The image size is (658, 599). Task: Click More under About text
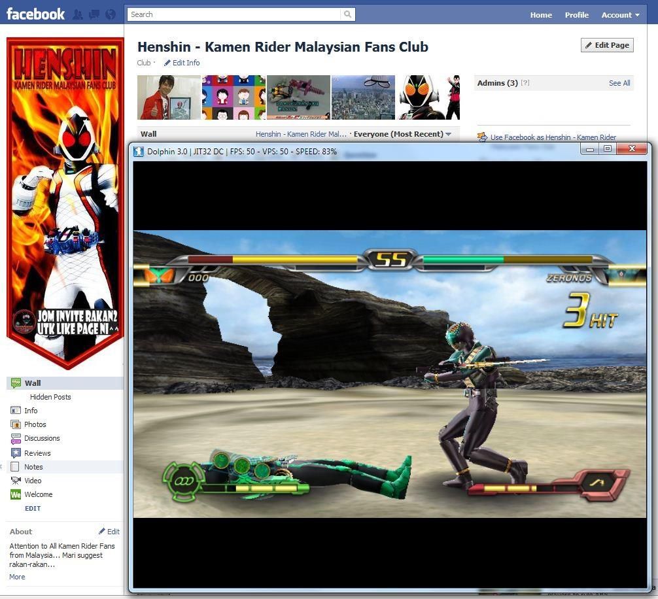click(x=17, y=577)
